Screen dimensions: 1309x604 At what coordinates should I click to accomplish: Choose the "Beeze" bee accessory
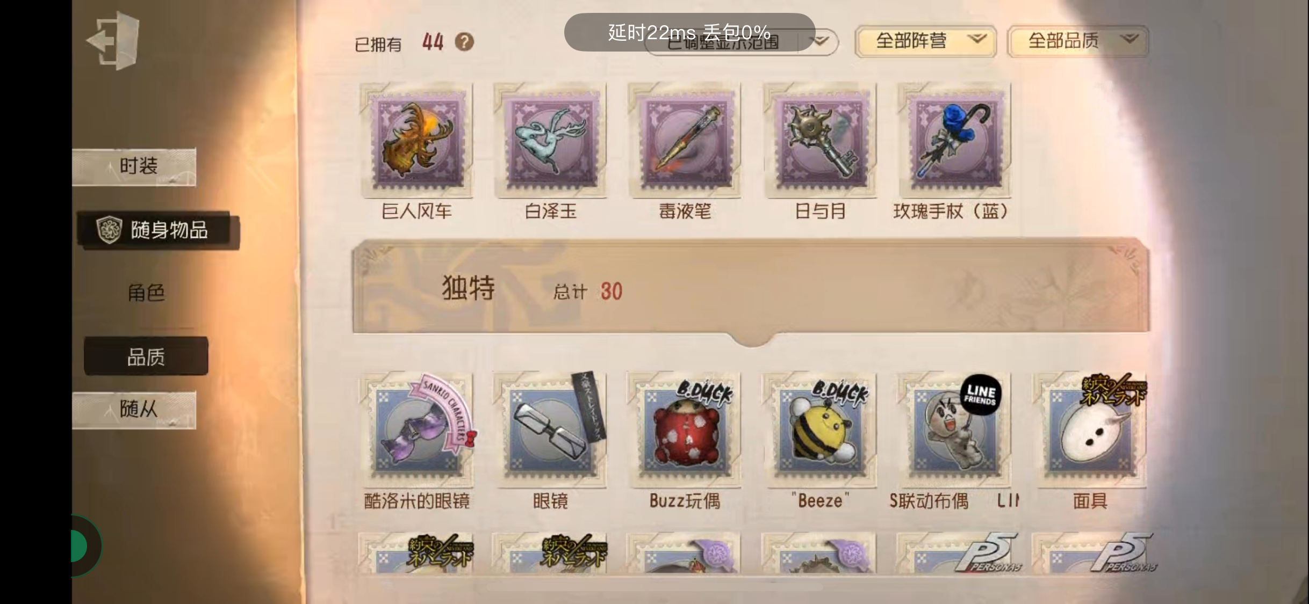click(820, 430)
